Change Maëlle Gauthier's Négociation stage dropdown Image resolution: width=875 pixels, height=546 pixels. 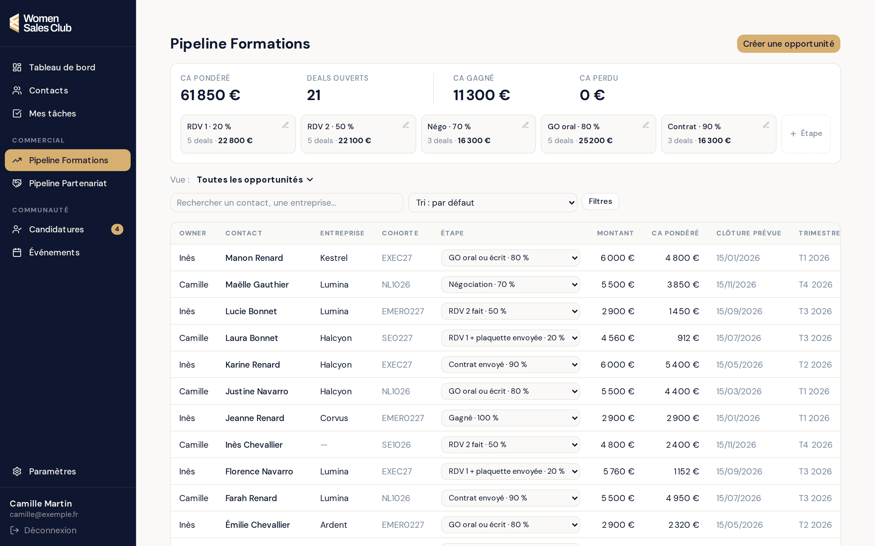point(510,285)
